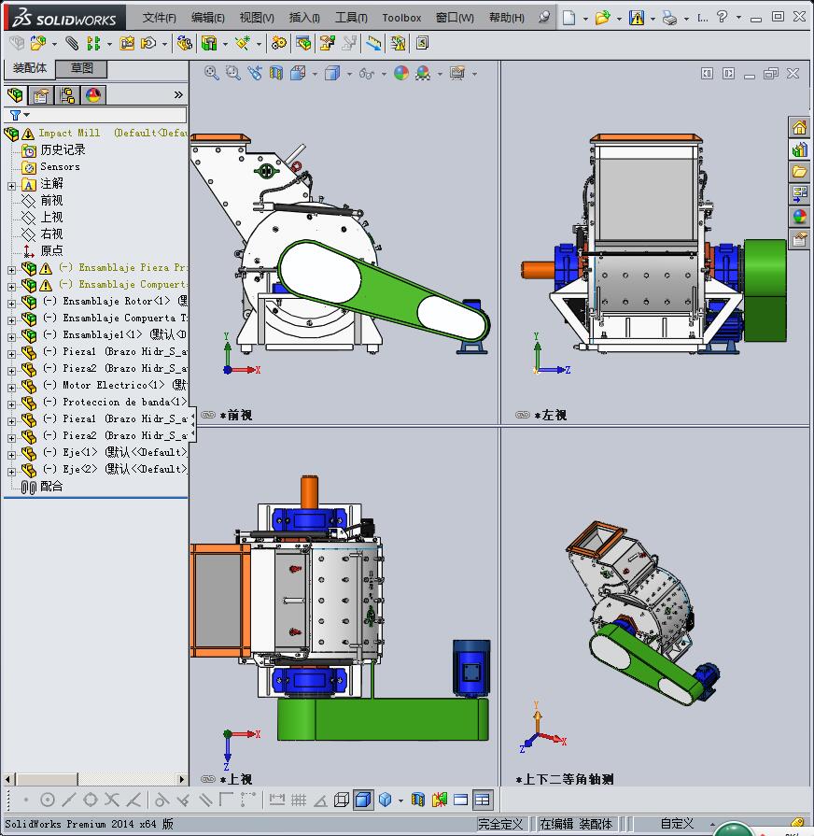Screen dimensions: 814x836
Task: Toggle the Wireframe display mode
Action: pyautogui.click(x=341, y=800)
